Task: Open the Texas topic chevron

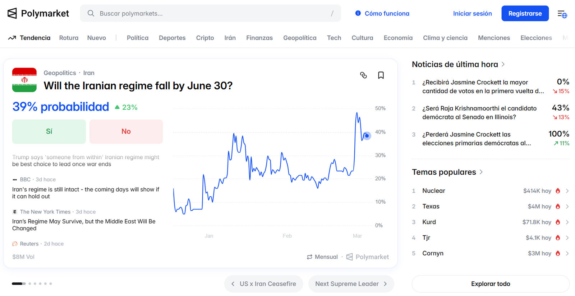Action: pyautogui.click(x=567, y=206)
